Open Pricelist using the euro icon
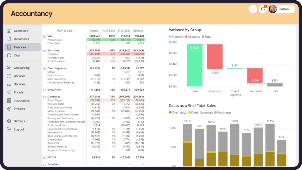Screen dimensions: 302x170 point(10,92)
